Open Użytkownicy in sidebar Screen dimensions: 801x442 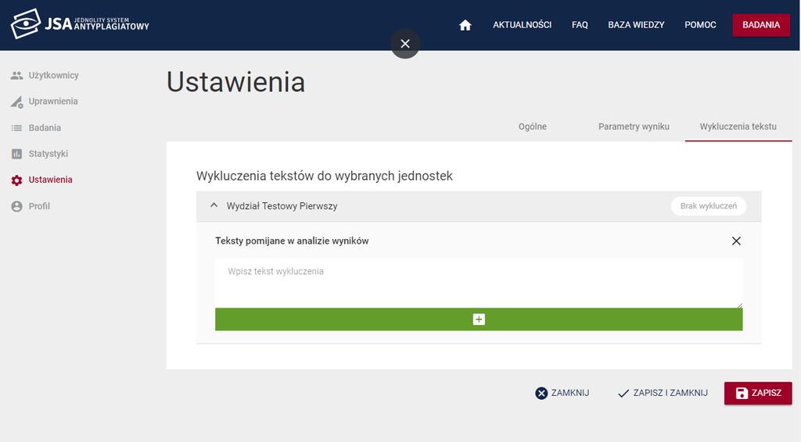tap(54, 76)
